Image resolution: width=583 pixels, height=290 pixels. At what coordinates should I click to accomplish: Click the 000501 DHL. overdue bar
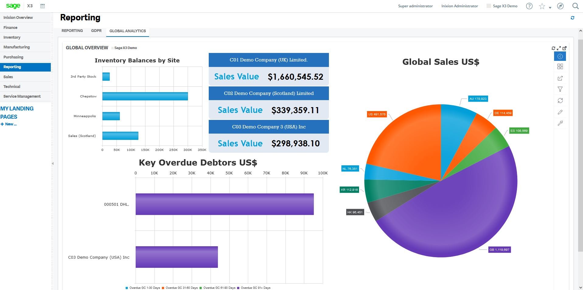point(225,204)
